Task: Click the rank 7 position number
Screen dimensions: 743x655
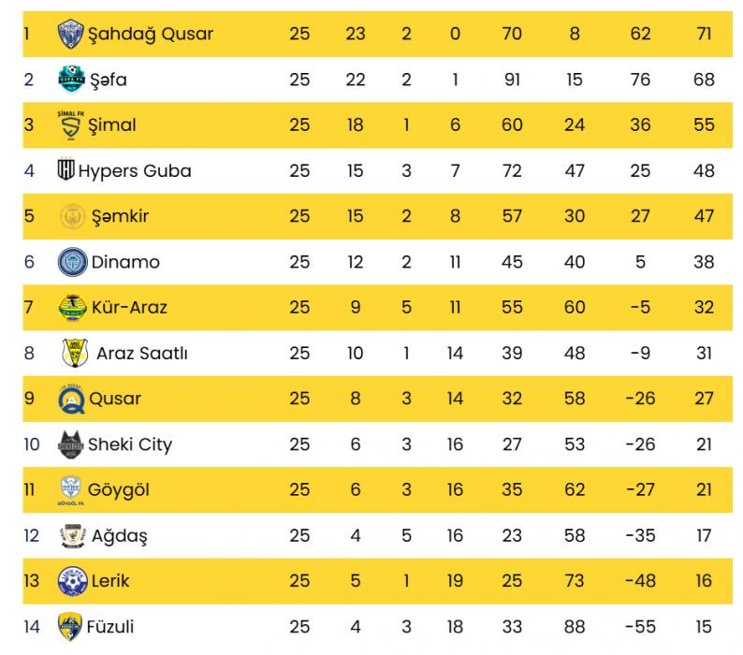Action: point(28,307)
